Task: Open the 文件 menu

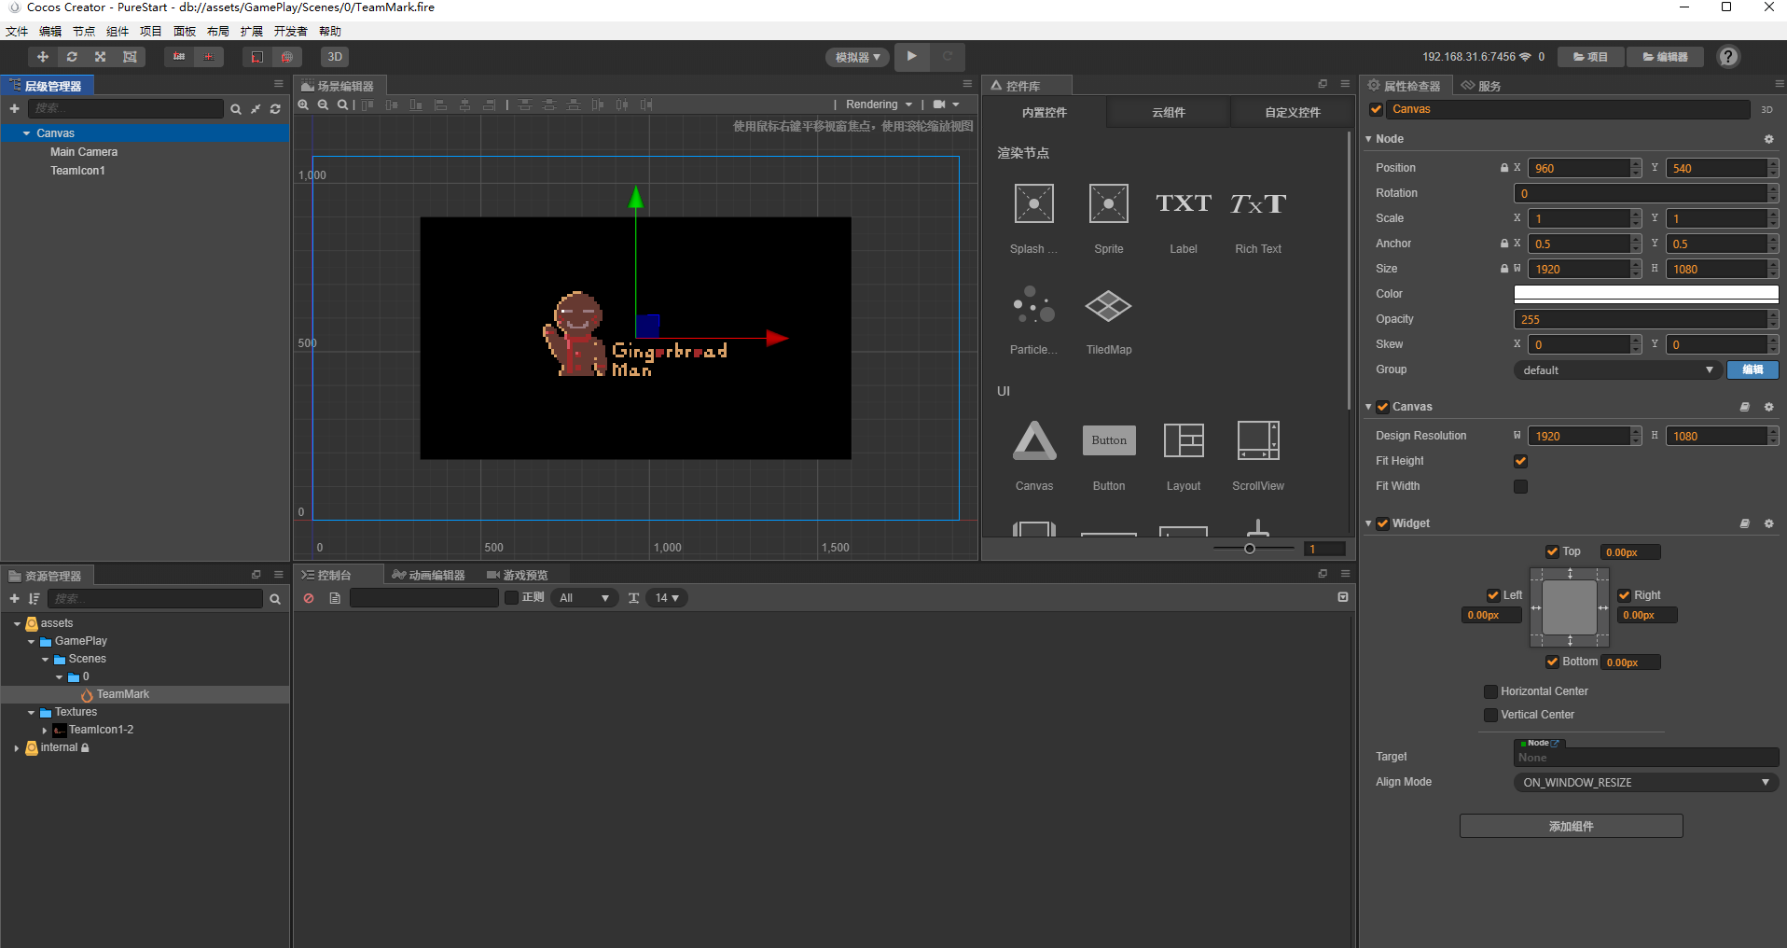Action: point(17,32)
